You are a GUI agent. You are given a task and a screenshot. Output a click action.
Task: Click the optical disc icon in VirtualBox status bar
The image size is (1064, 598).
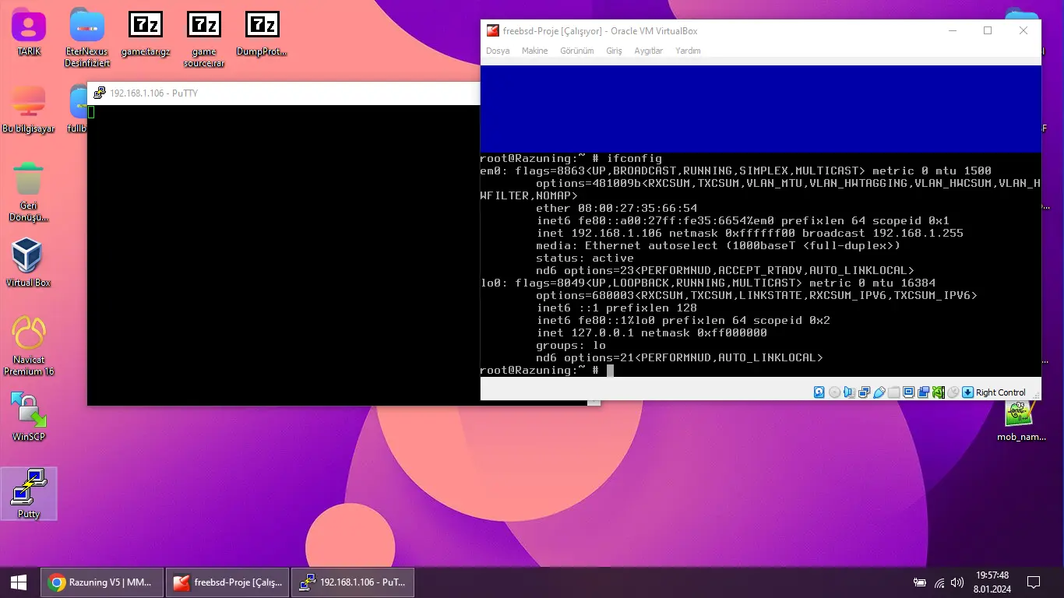pos(834,392)
